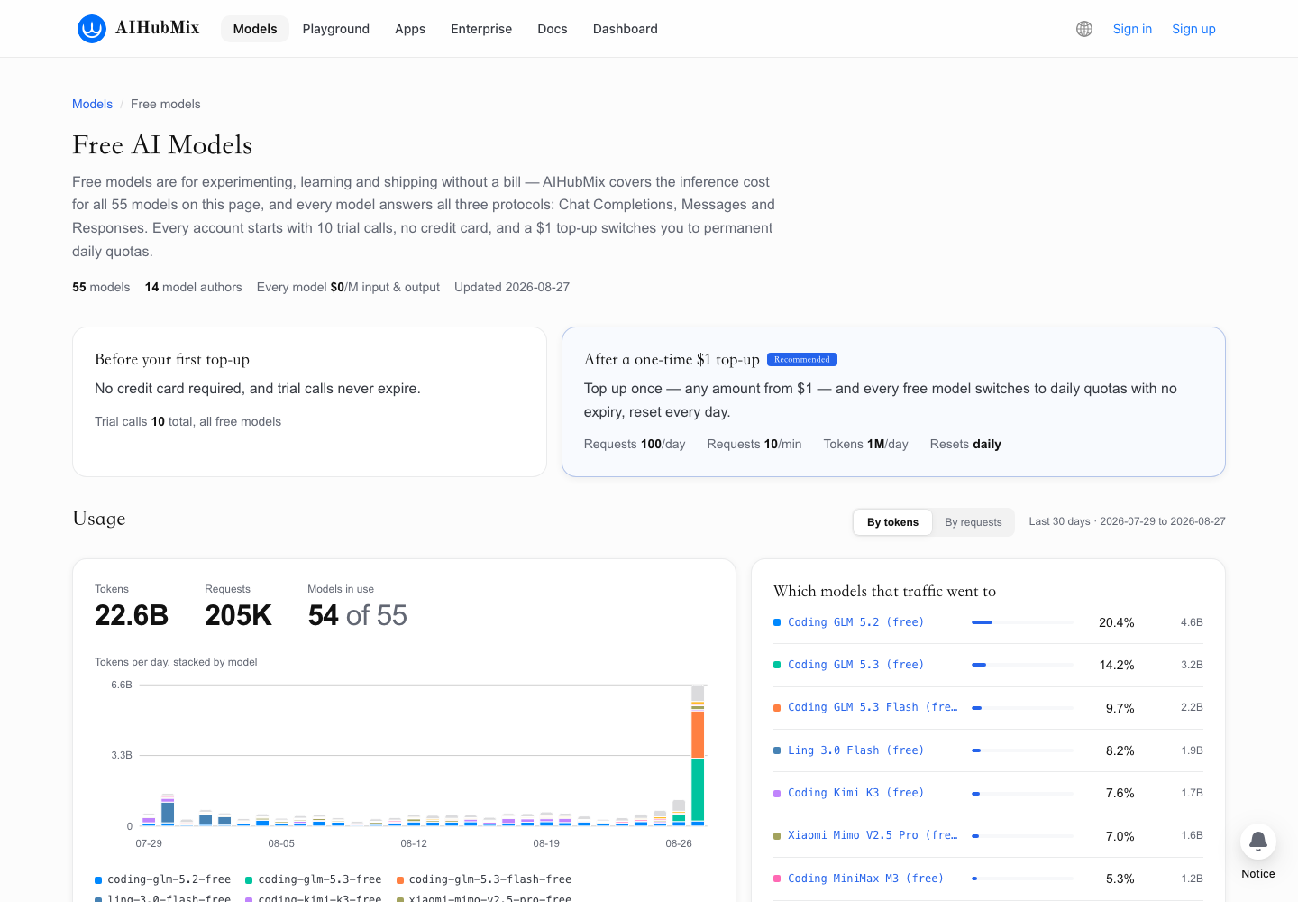Open the Ling 3.0 Flash (free) model link

[855, 750]
